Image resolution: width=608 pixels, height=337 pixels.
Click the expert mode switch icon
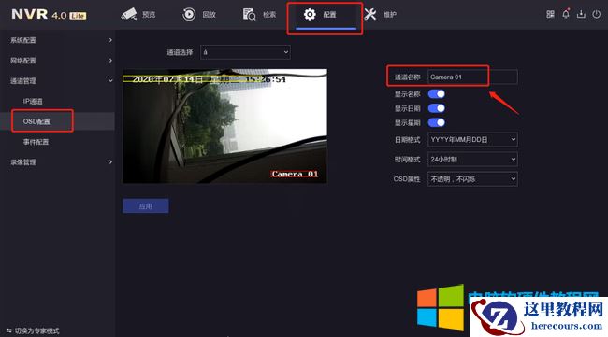9,330
